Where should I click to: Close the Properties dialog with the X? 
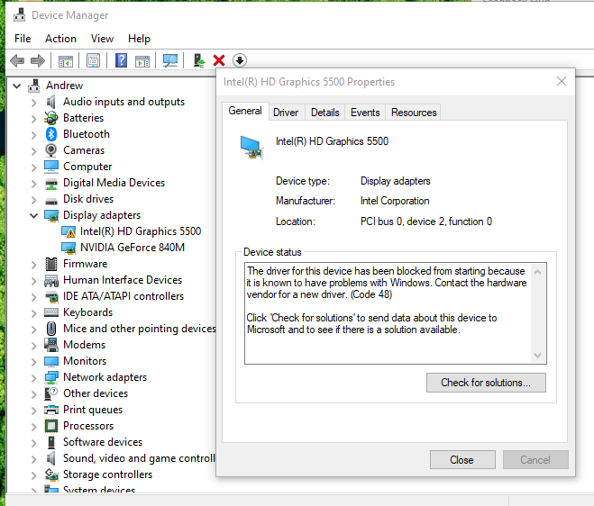point(562,81)
